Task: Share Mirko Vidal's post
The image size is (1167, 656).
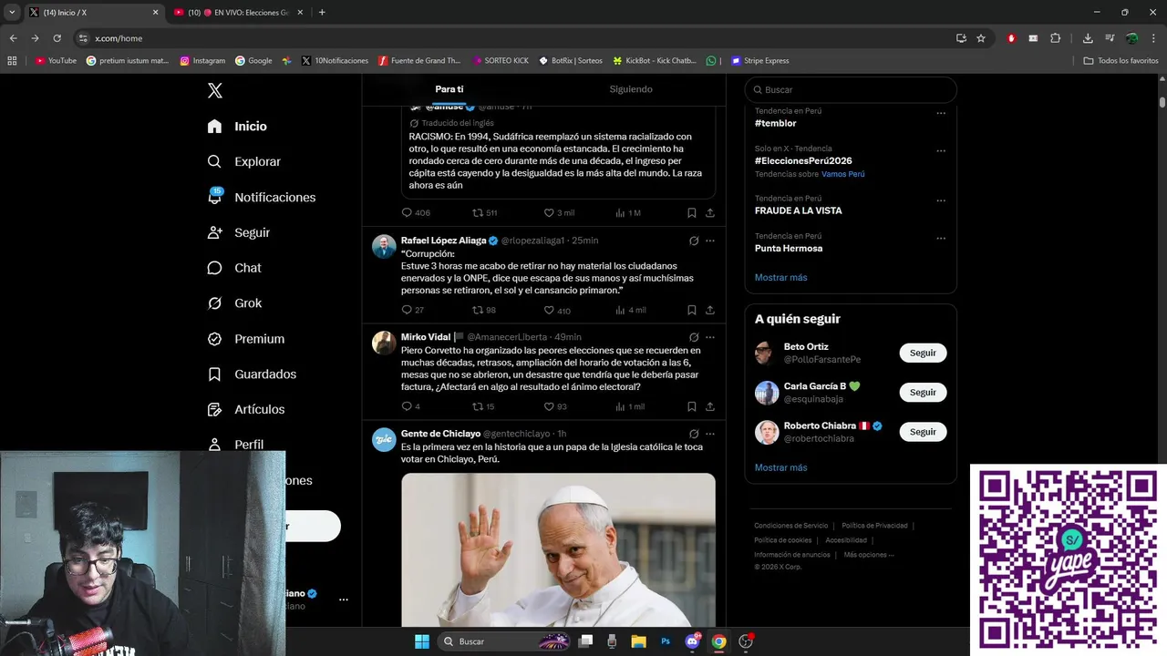Action: (x=709, y=406)
